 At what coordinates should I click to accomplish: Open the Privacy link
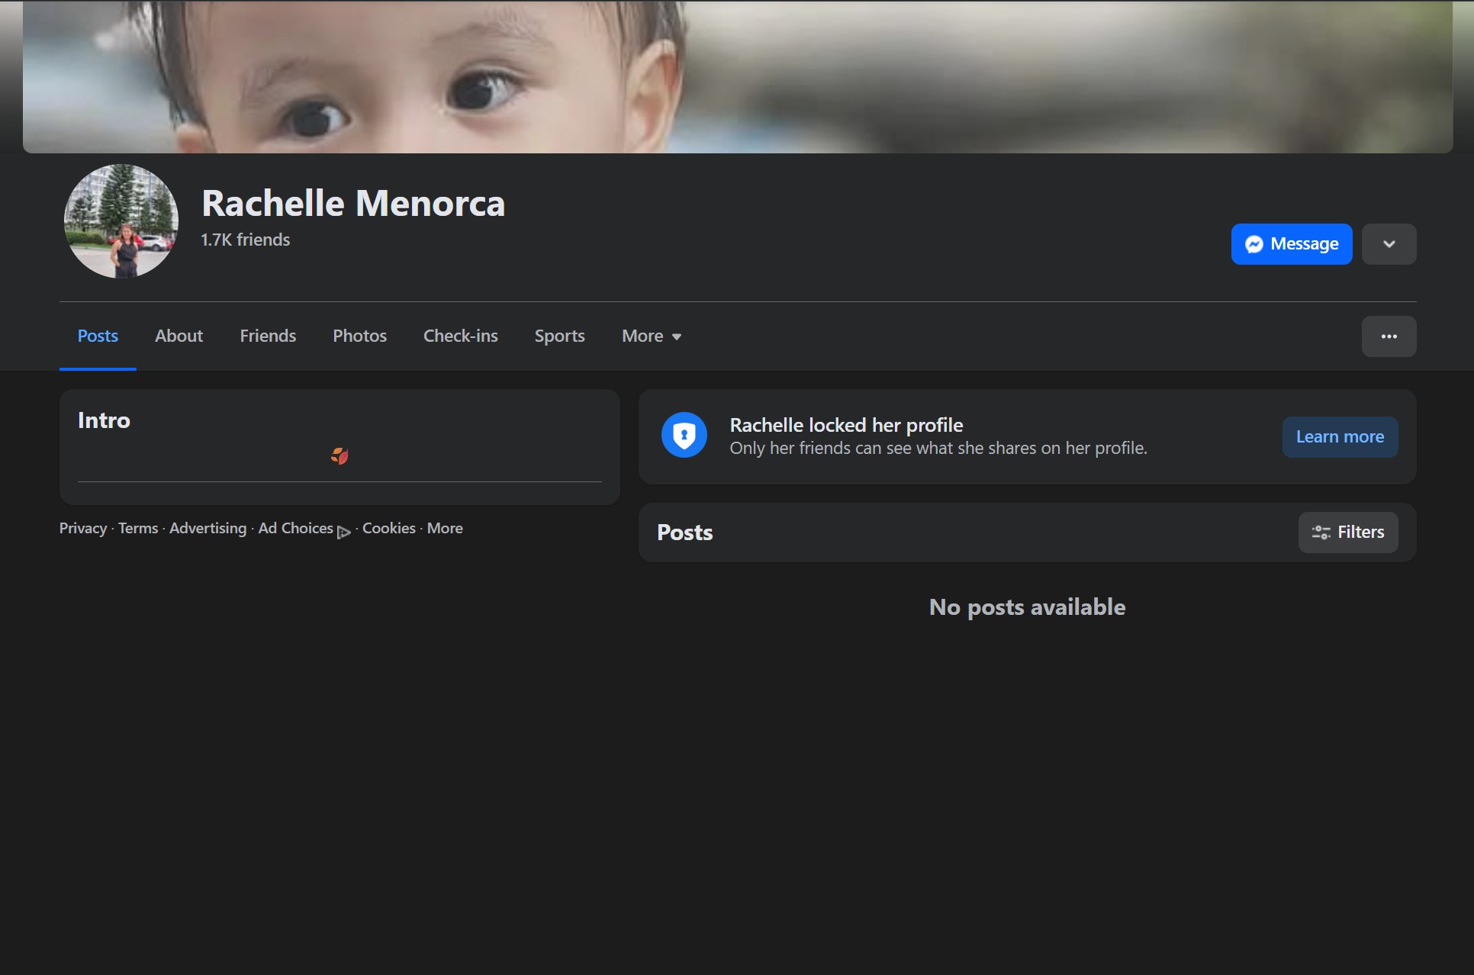83,528
